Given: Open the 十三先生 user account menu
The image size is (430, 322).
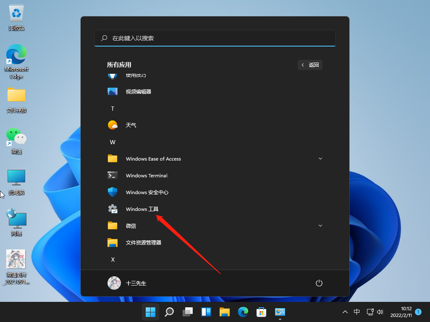Looking at the screenshot, I should [127, 283].
